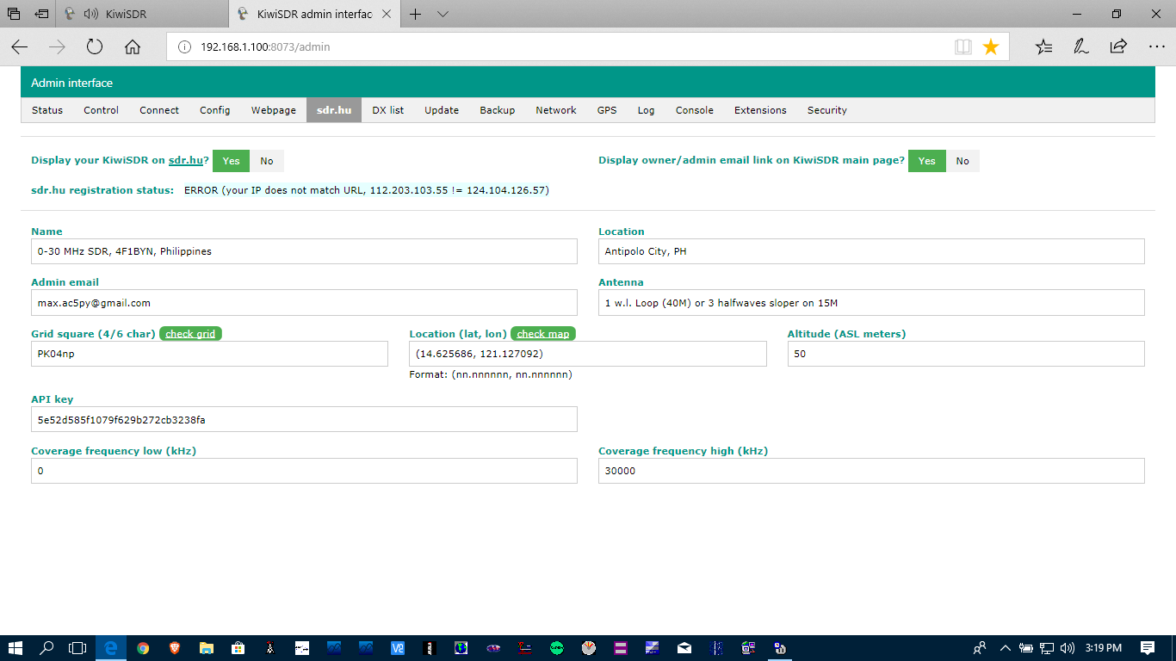Open the Console admin tab

pos(695,110)
